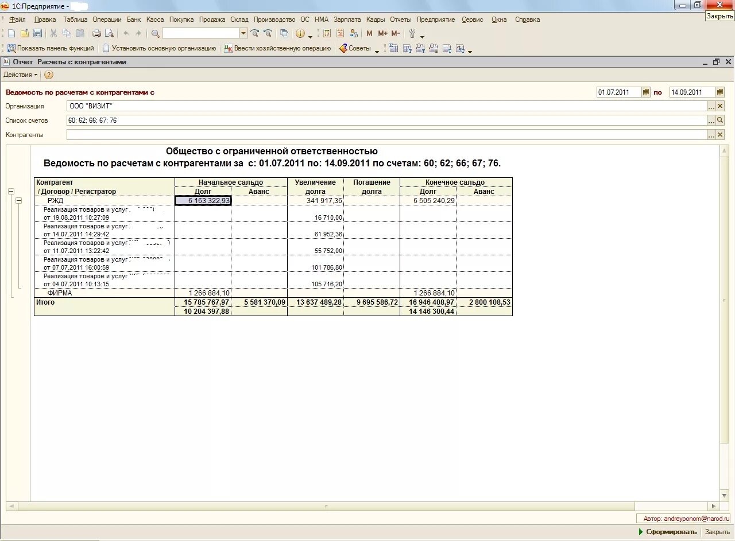Click the M memory button

point(369,33)
